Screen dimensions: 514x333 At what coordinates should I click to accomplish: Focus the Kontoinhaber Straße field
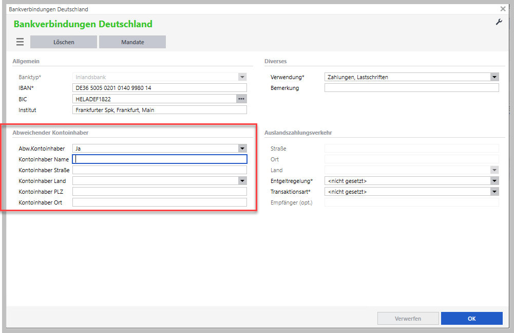point(160,170)
